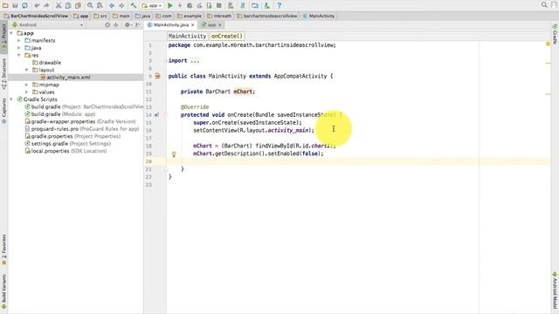Expand the java folder
Image resolution: width=559 pixels, height=314 pixels.
click(19, 48)
